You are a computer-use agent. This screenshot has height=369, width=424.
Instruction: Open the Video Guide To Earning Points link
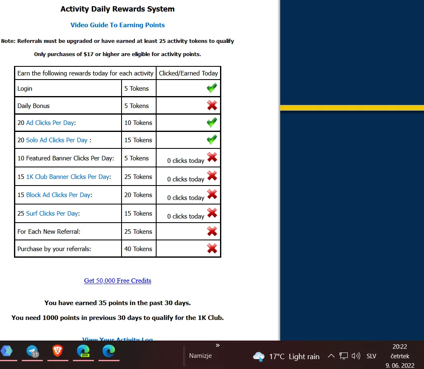pos(117,25)
